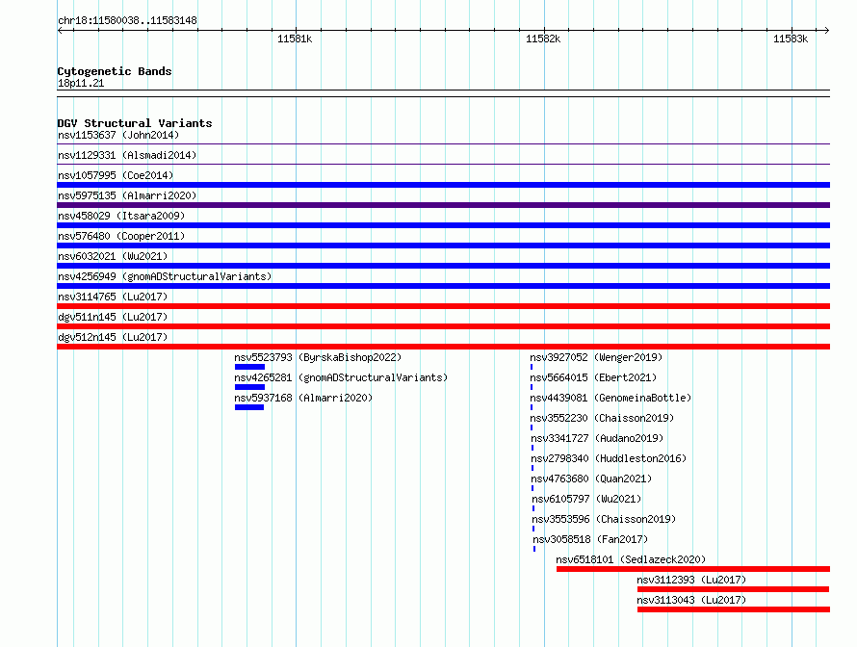Select the nsv1057995 (Coe2014) blue bar

pos(443,185)
